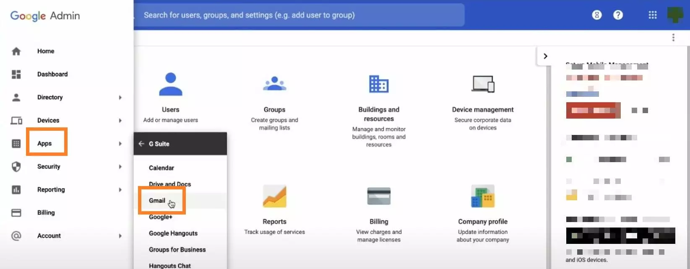Screen dimensions: 690x269
Task: Open the Reports chart icon
Action: 274,196
